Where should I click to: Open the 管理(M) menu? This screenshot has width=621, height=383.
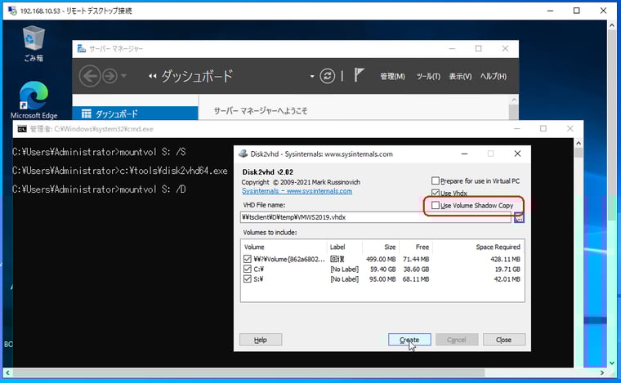[x=392, y=77]
